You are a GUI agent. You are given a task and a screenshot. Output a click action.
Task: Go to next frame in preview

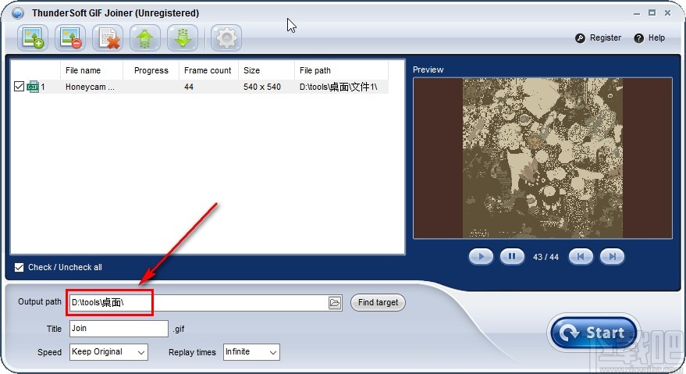coord(612,257)
